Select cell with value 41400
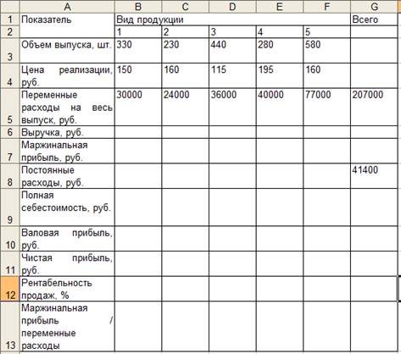Screen dimensions: 401x354 pos(374,176)
